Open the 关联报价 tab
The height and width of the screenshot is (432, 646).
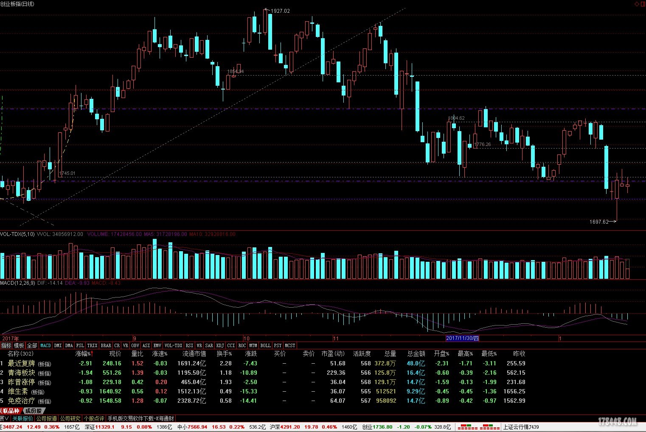pos(22,418)
